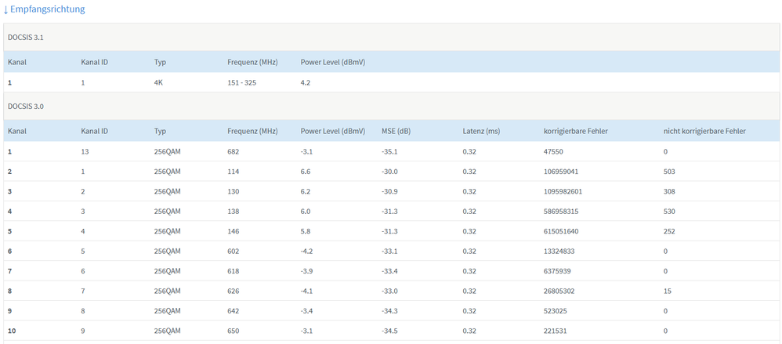The height and width of the screenshot is (344, 782).
Task: Click correctable errors value 13324833
Action: [x=559, y=252]
